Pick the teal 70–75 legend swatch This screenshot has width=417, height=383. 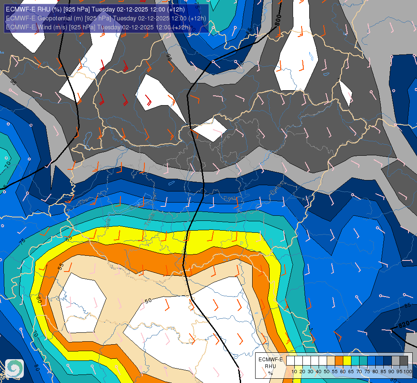pos(363,361)
